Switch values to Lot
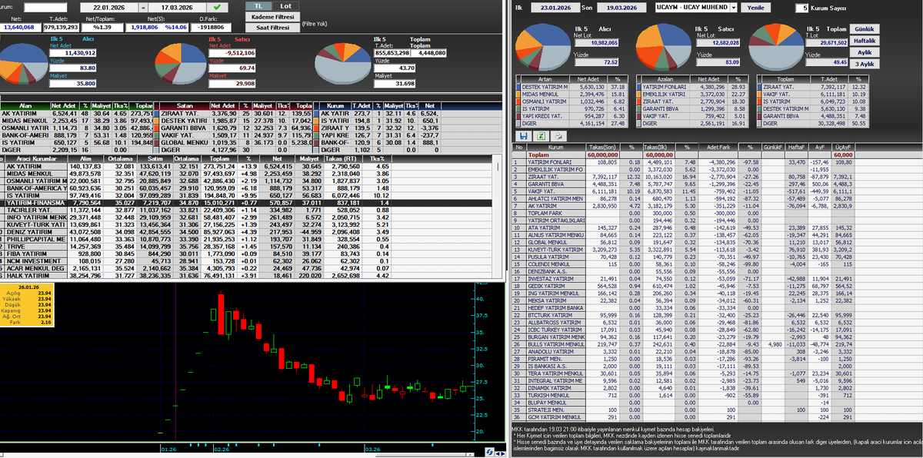923x458 pixels. click(x=285, y=5)
